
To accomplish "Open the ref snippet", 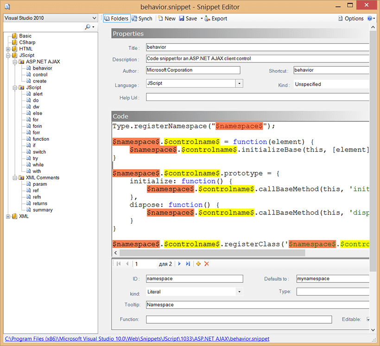I will pos(36,191).
